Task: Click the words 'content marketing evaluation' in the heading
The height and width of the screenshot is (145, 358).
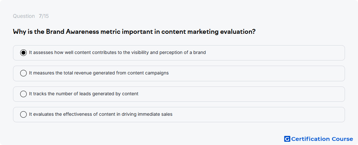Action: click(x=208, y=32)
